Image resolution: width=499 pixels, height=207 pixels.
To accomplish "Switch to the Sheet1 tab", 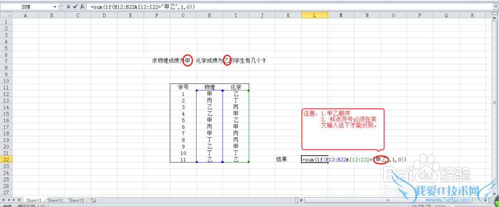I will (x=34, y=201).
